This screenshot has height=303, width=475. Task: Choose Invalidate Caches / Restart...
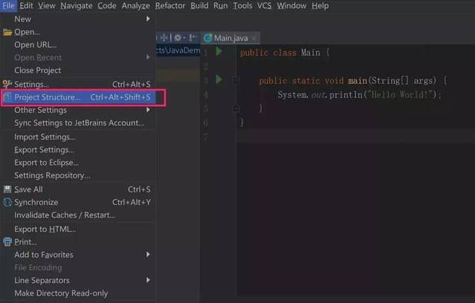(x=65, y=215)
